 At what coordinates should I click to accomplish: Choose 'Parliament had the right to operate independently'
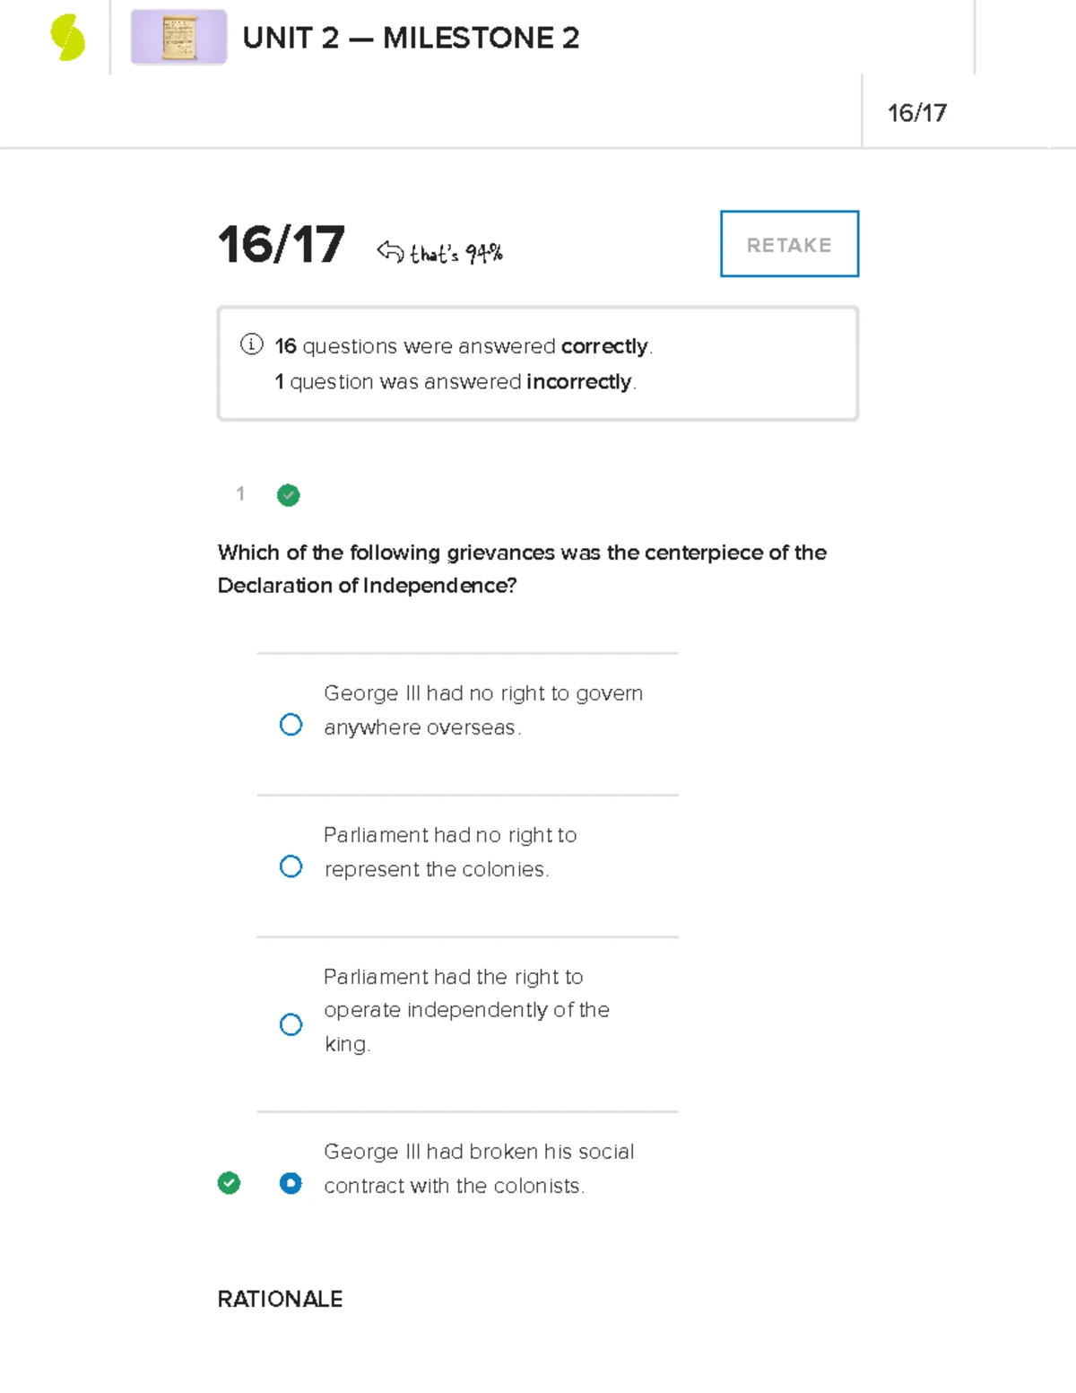(x=291, y=1024)
